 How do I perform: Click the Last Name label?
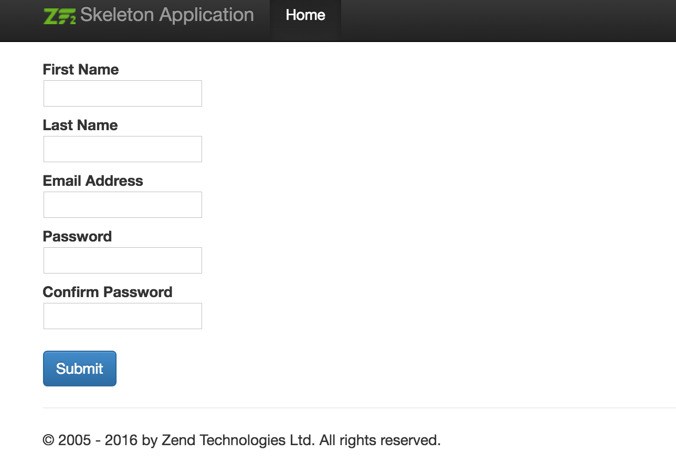80,125
